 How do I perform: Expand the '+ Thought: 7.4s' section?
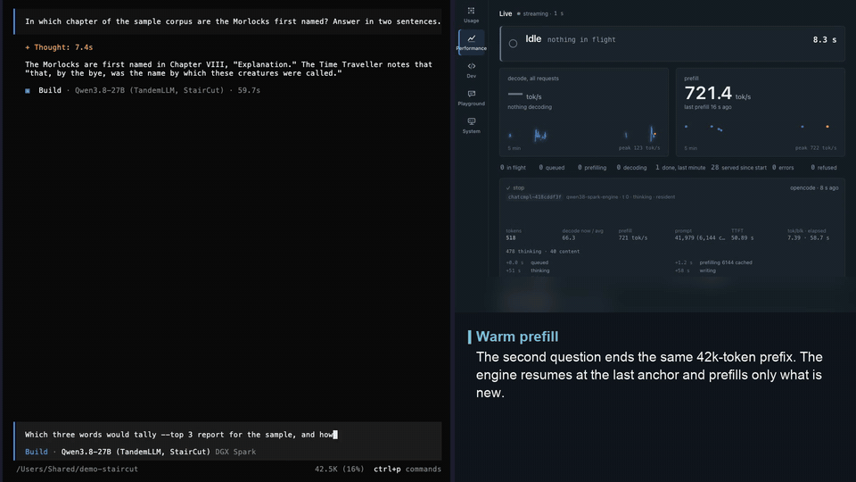click(59, 47)
